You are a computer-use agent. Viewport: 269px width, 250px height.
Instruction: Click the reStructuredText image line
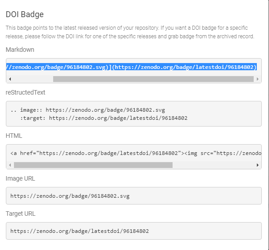click(x=88, y=110)
